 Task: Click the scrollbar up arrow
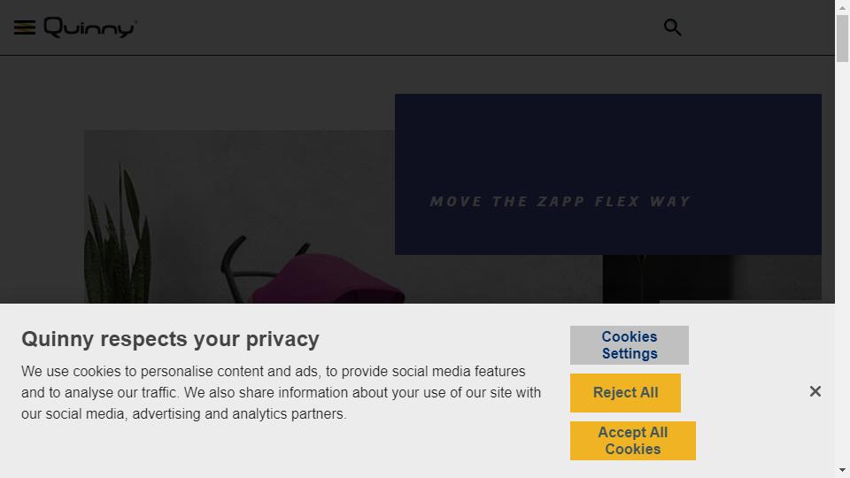point(842,8)
